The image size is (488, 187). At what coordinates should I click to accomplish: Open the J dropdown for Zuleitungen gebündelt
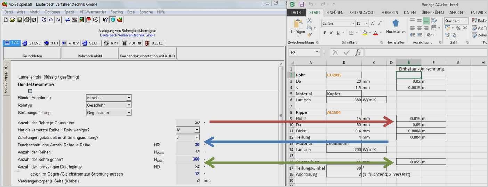197,137
